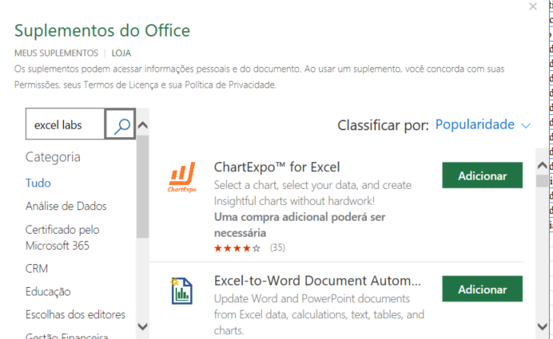Screen dimensions: 553x339
Task: Click the (35) review count
Action: coord(277,248)
